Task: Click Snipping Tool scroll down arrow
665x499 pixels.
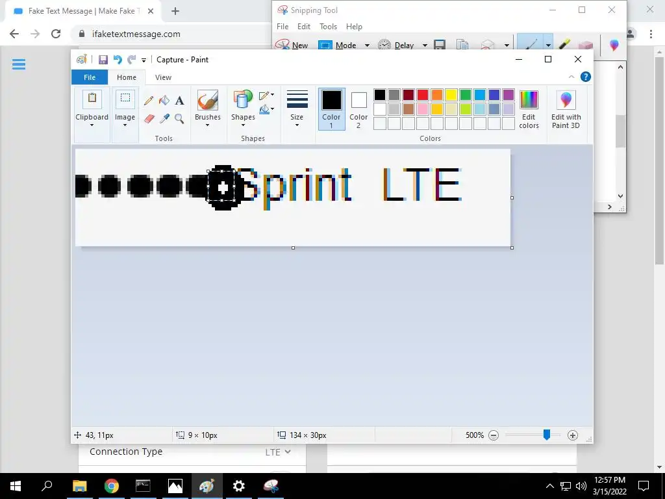Action: [620, 196]
